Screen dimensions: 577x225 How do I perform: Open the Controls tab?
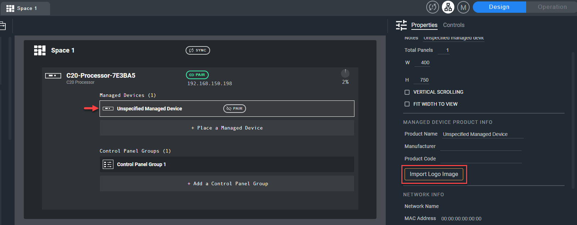pos(454,25)
